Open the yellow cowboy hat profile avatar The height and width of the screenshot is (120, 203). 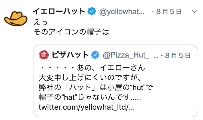point(16,19)
